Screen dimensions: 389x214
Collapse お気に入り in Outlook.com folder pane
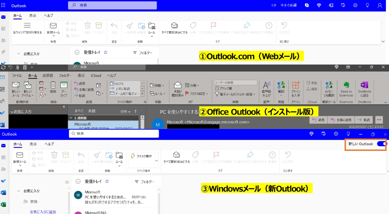point(19,53)
